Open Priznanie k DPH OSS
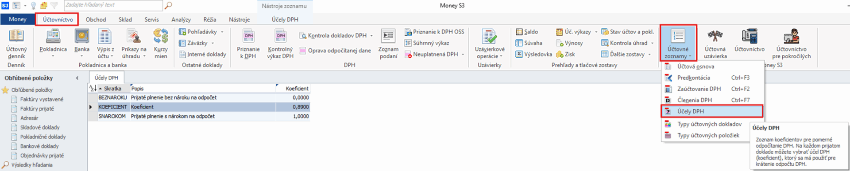Viewport: 850px width, 171px height. pos(434,32)
